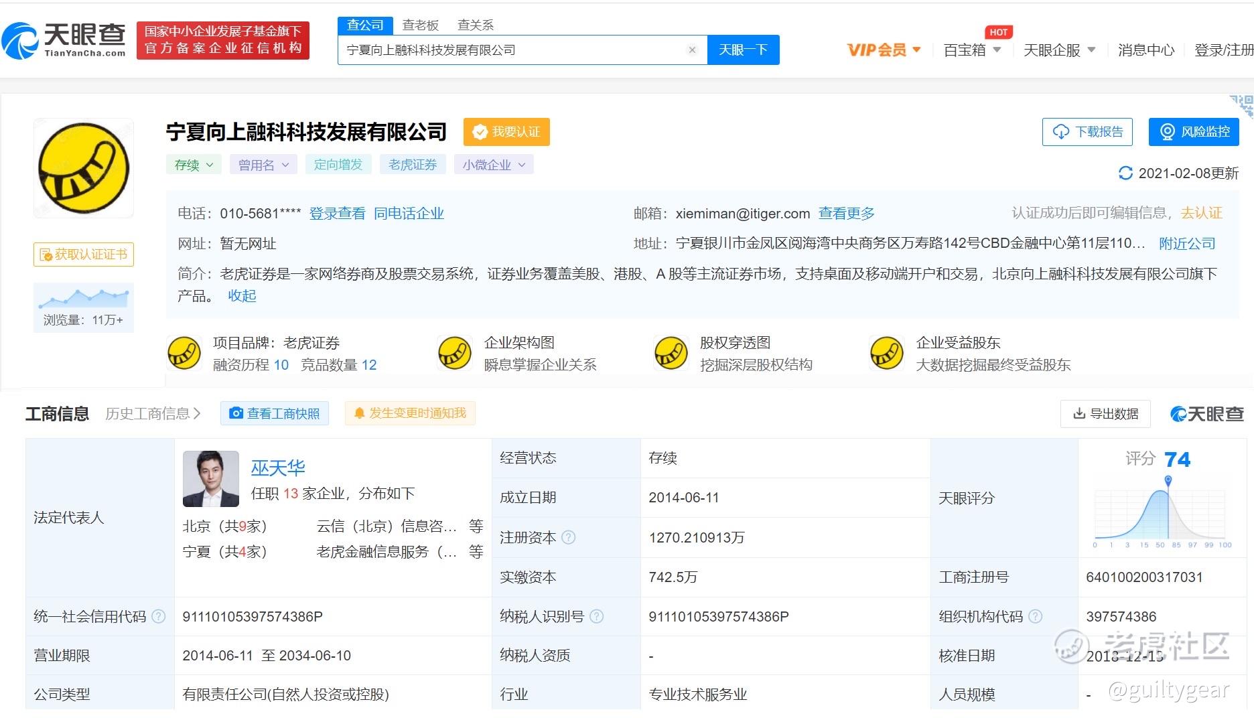Viewport: 1254px width, 718px height.
Task: Click 登录查看 link next to phone
Action: (x=337, y=214)
